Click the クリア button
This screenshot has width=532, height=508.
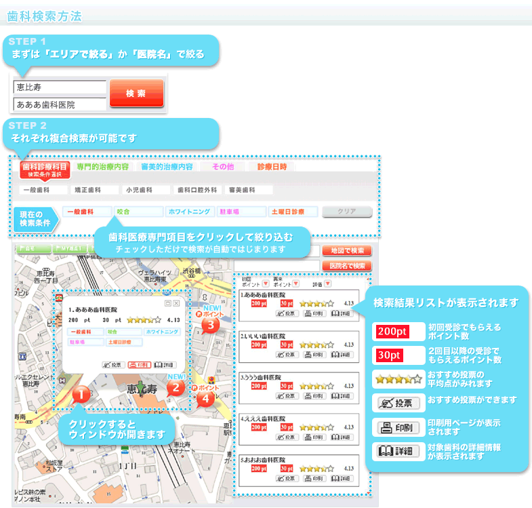tap(347, 212)
